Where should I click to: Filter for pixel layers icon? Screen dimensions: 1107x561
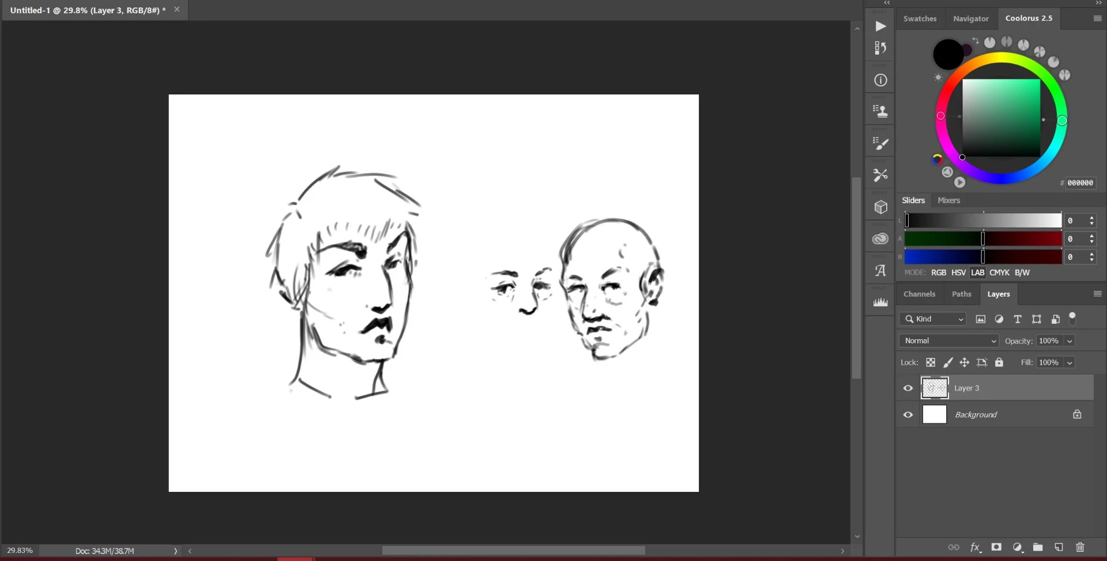pos(980,319)
